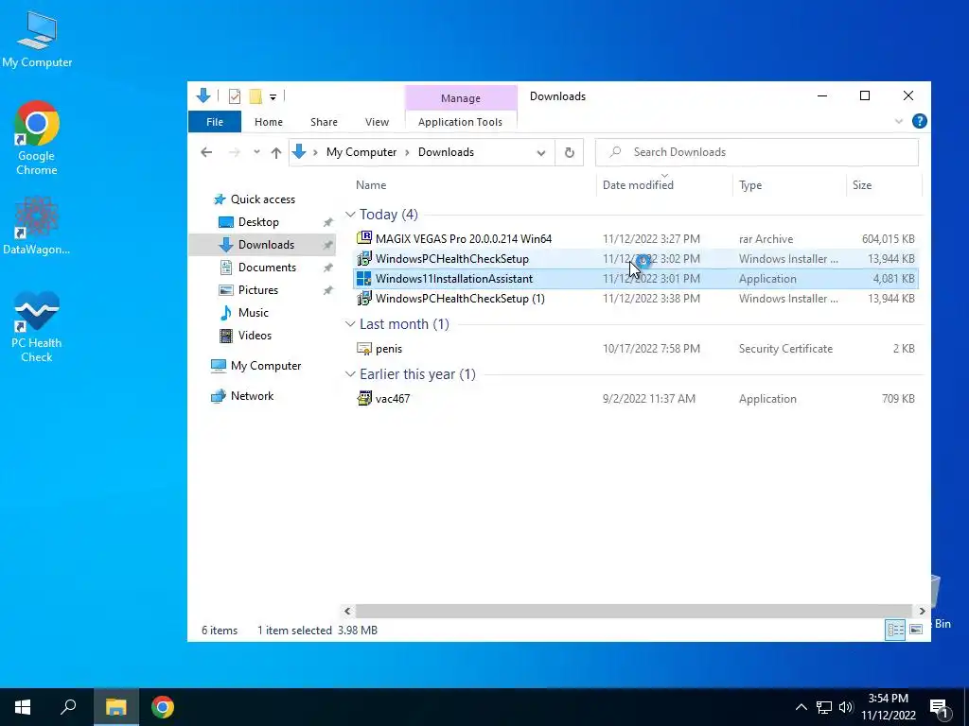
Task: Click the horizontal scrollbar track
Action: (x=633, y=612)
